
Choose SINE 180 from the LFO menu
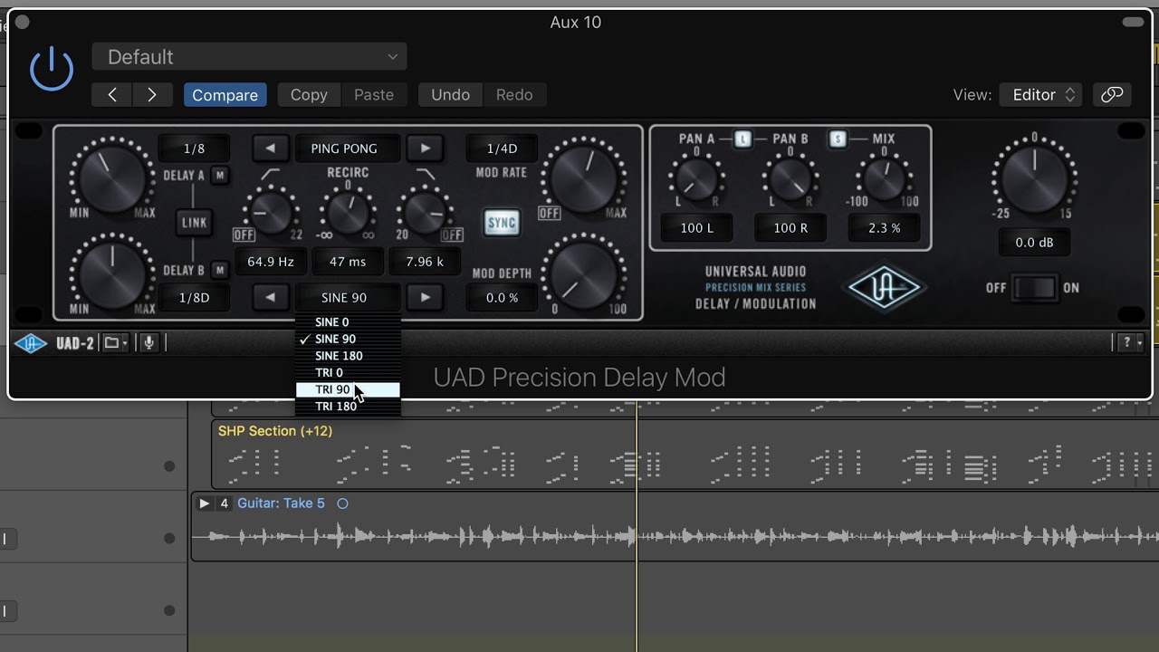point(348,356)
